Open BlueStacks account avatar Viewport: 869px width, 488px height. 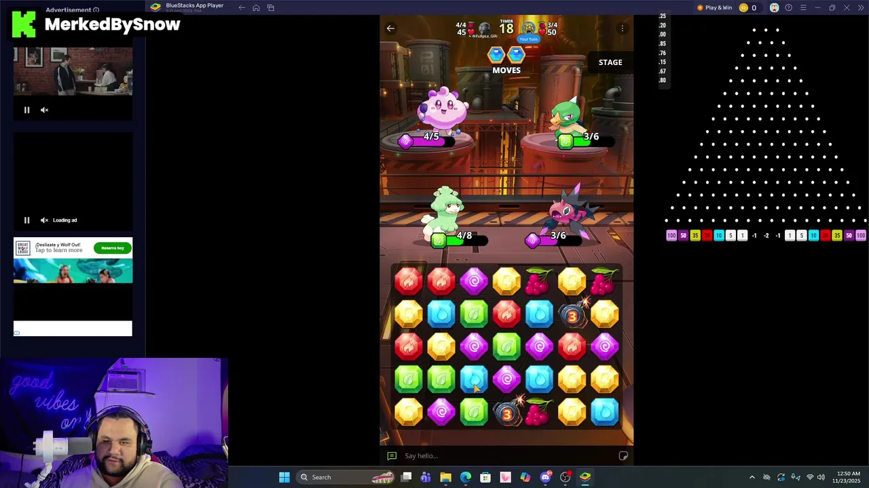tap(774, 8)
